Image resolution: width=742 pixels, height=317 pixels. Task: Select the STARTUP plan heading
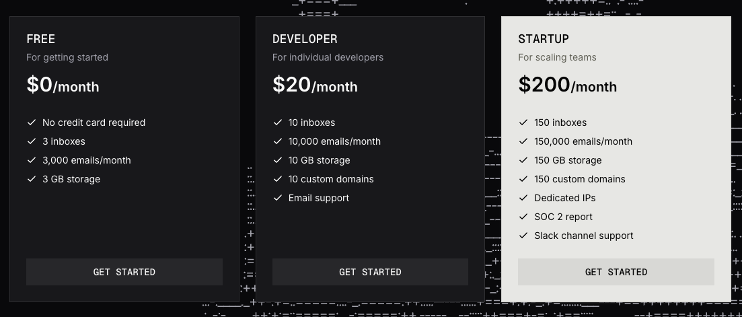[x=544, y=39]
